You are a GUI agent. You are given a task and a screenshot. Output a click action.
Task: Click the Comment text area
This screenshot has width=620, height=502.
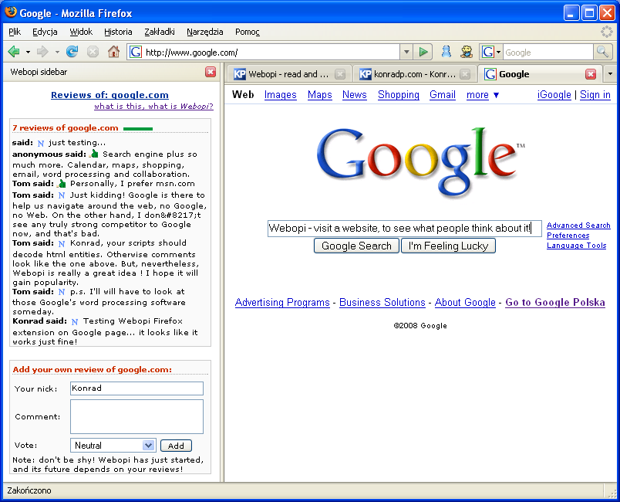coord(136,416)
